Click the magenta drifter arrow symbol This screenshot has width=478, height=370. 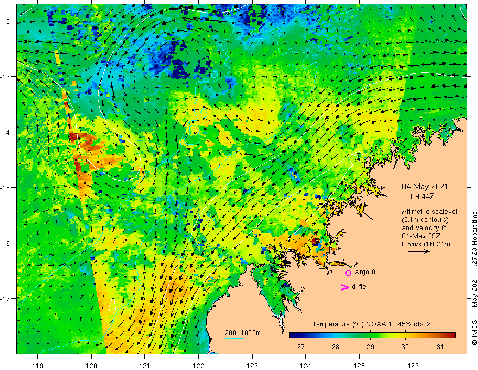point(345,287)
